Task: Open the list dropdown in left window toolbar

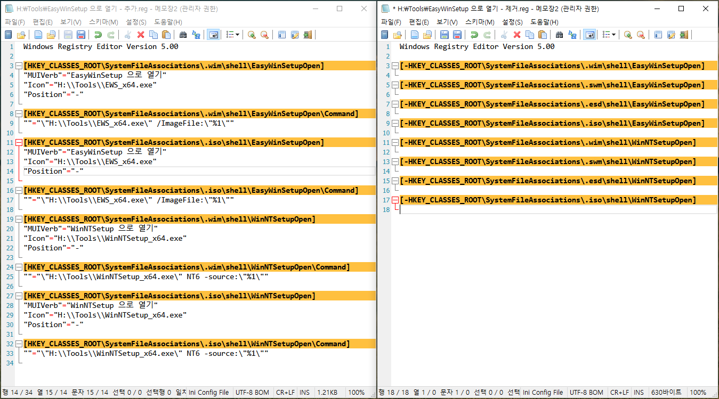Action: pos(232,35)
